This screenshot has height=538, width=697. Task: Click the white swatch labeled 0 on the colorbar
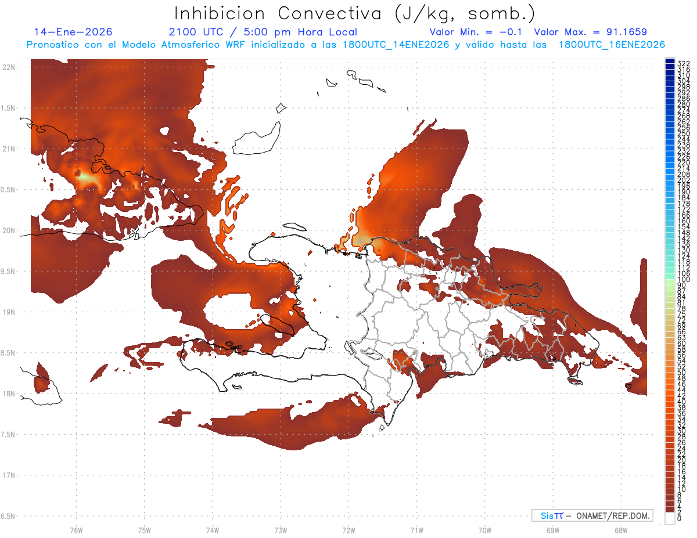(x=670, y=519)
